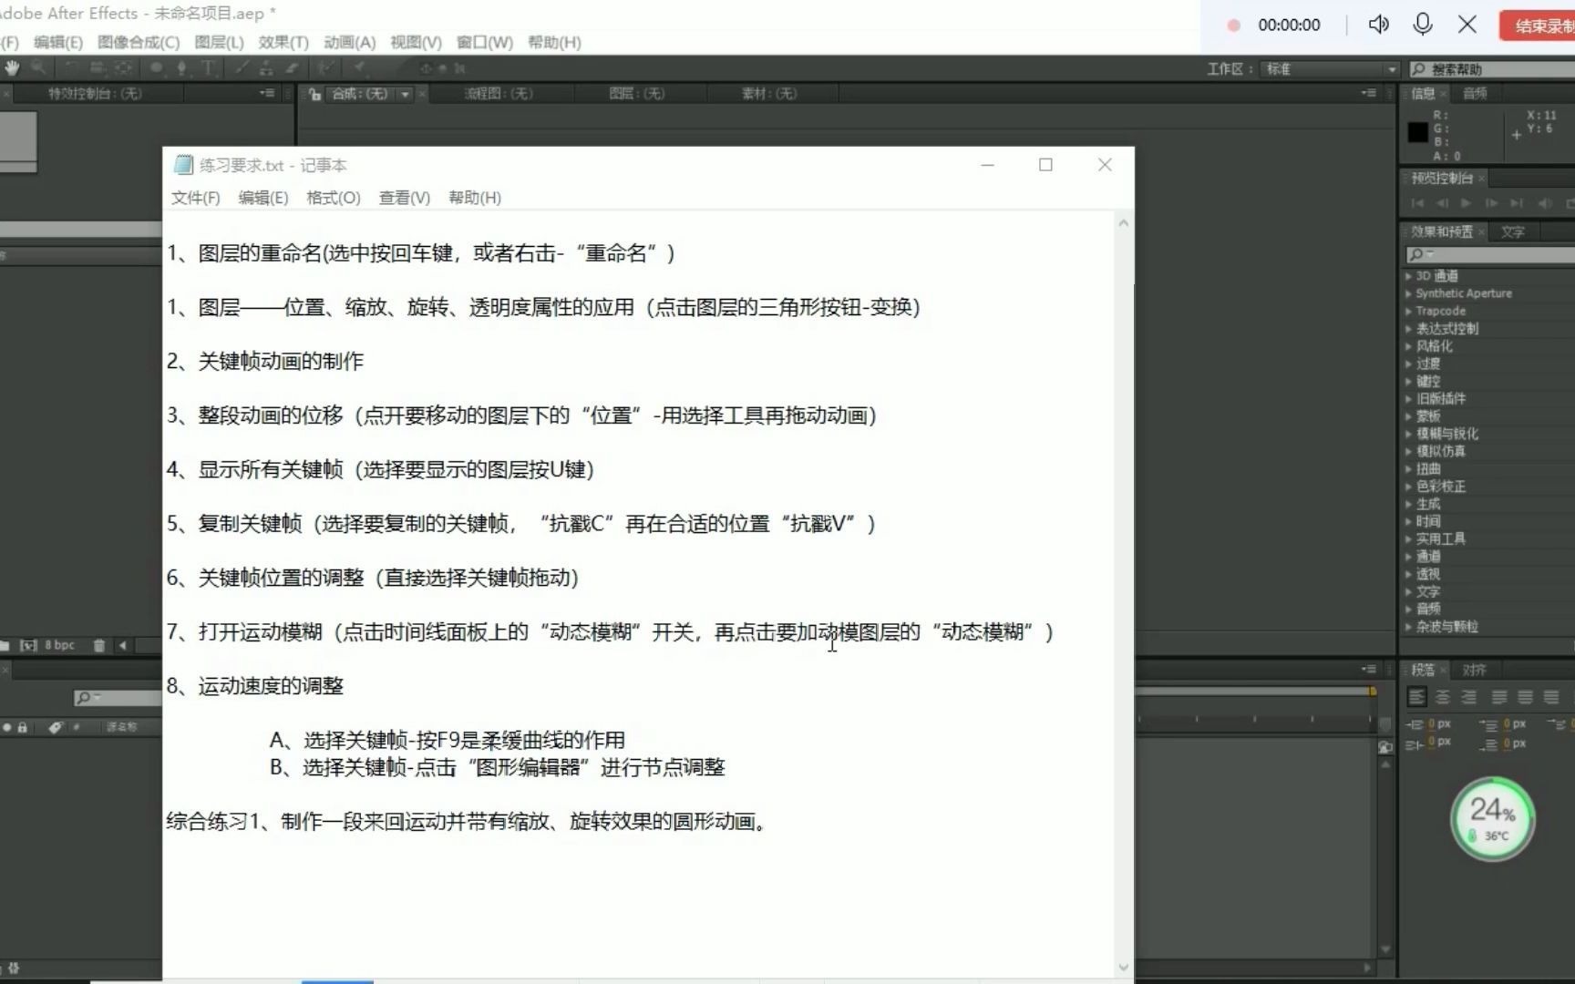Select the Type tool
Image resolution: width=1575 pixels, height=984 pixels.
pos(208,67)
